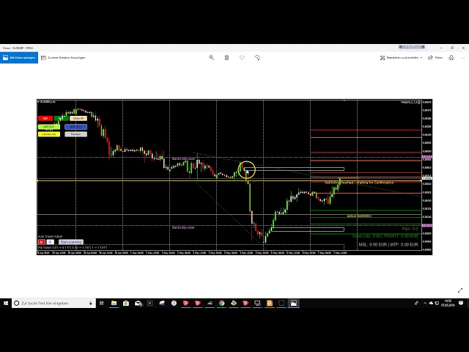Delete the photo using the trash icon

pos(226,57)
